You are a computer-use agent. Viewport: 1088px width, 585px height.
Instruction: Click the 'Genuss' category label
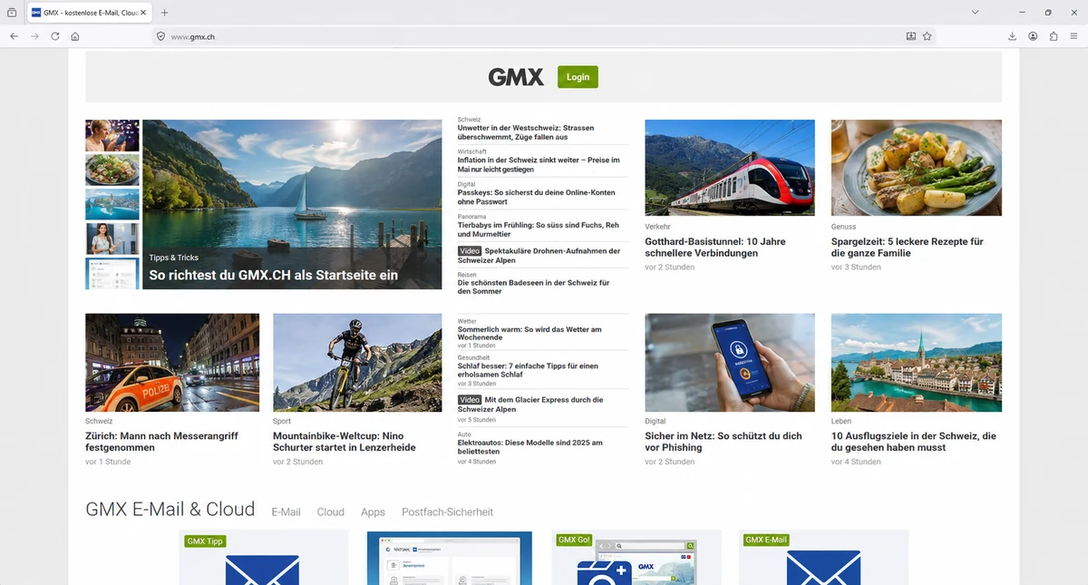(x=843, y=227)
